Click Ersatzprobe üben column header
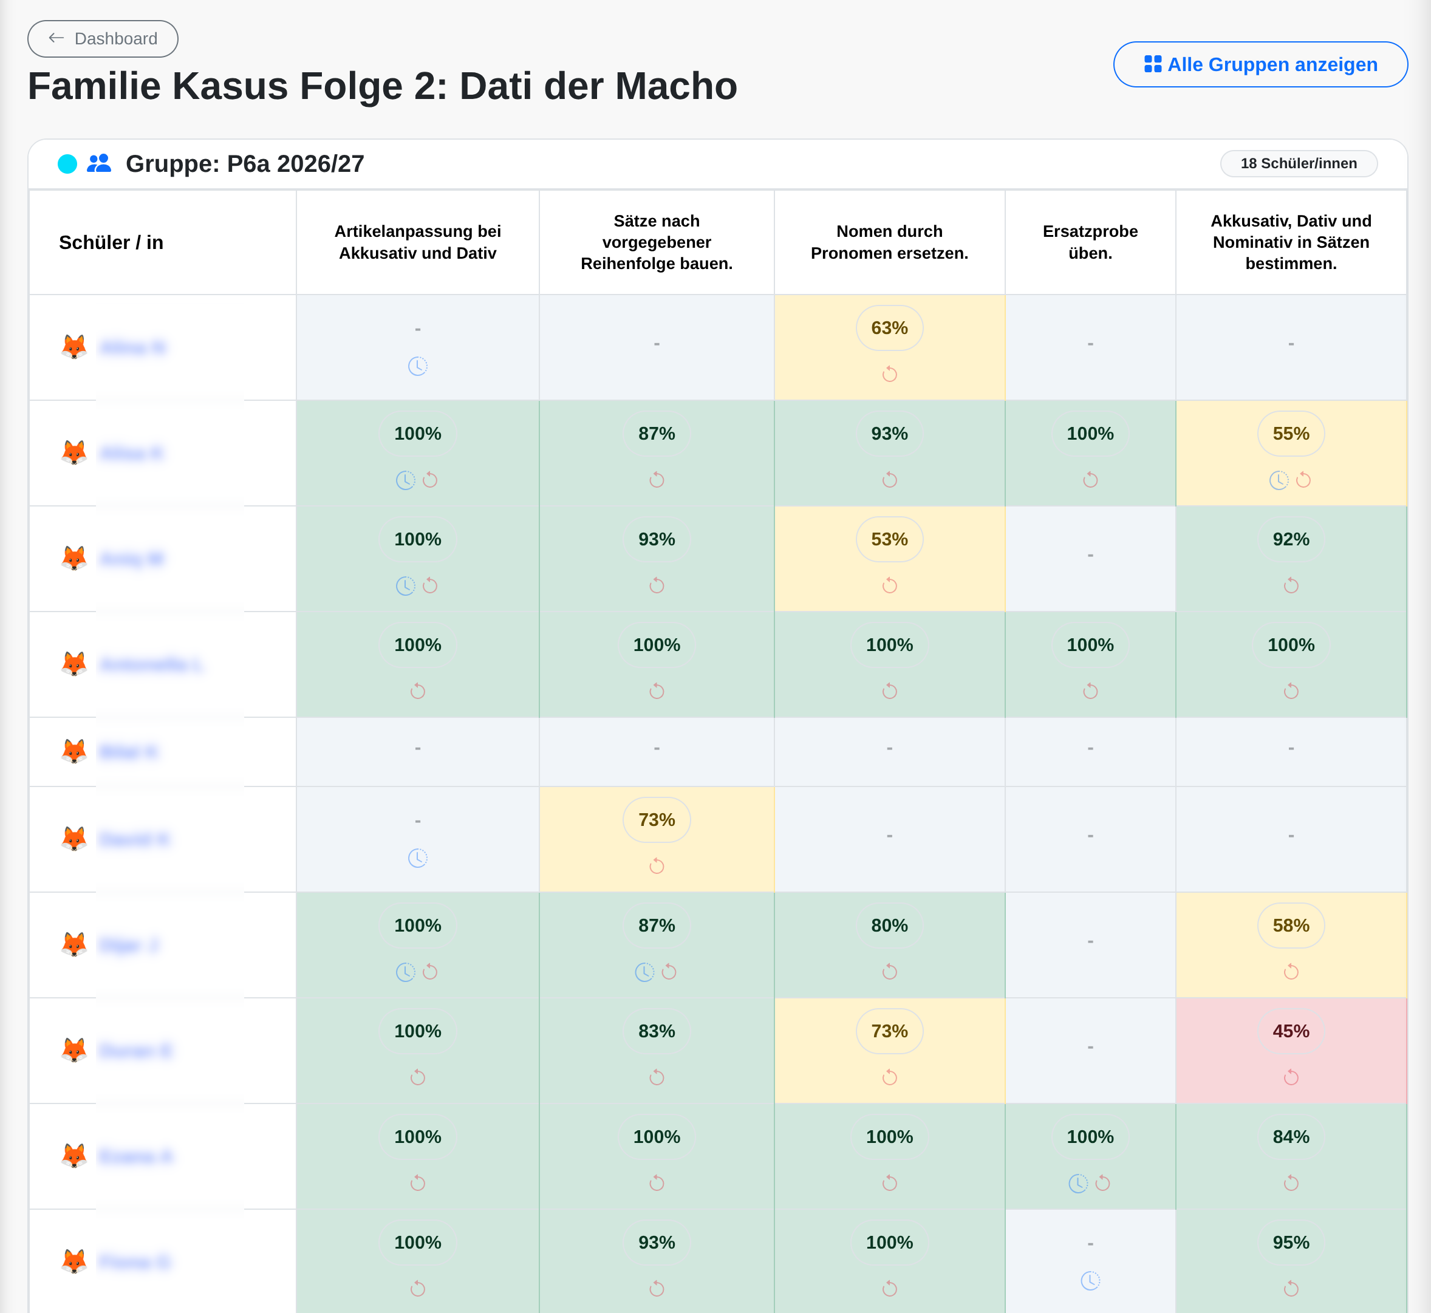Viewport: 1431px width, 1313px height. pyautogui.click(x=1090, y=242)
